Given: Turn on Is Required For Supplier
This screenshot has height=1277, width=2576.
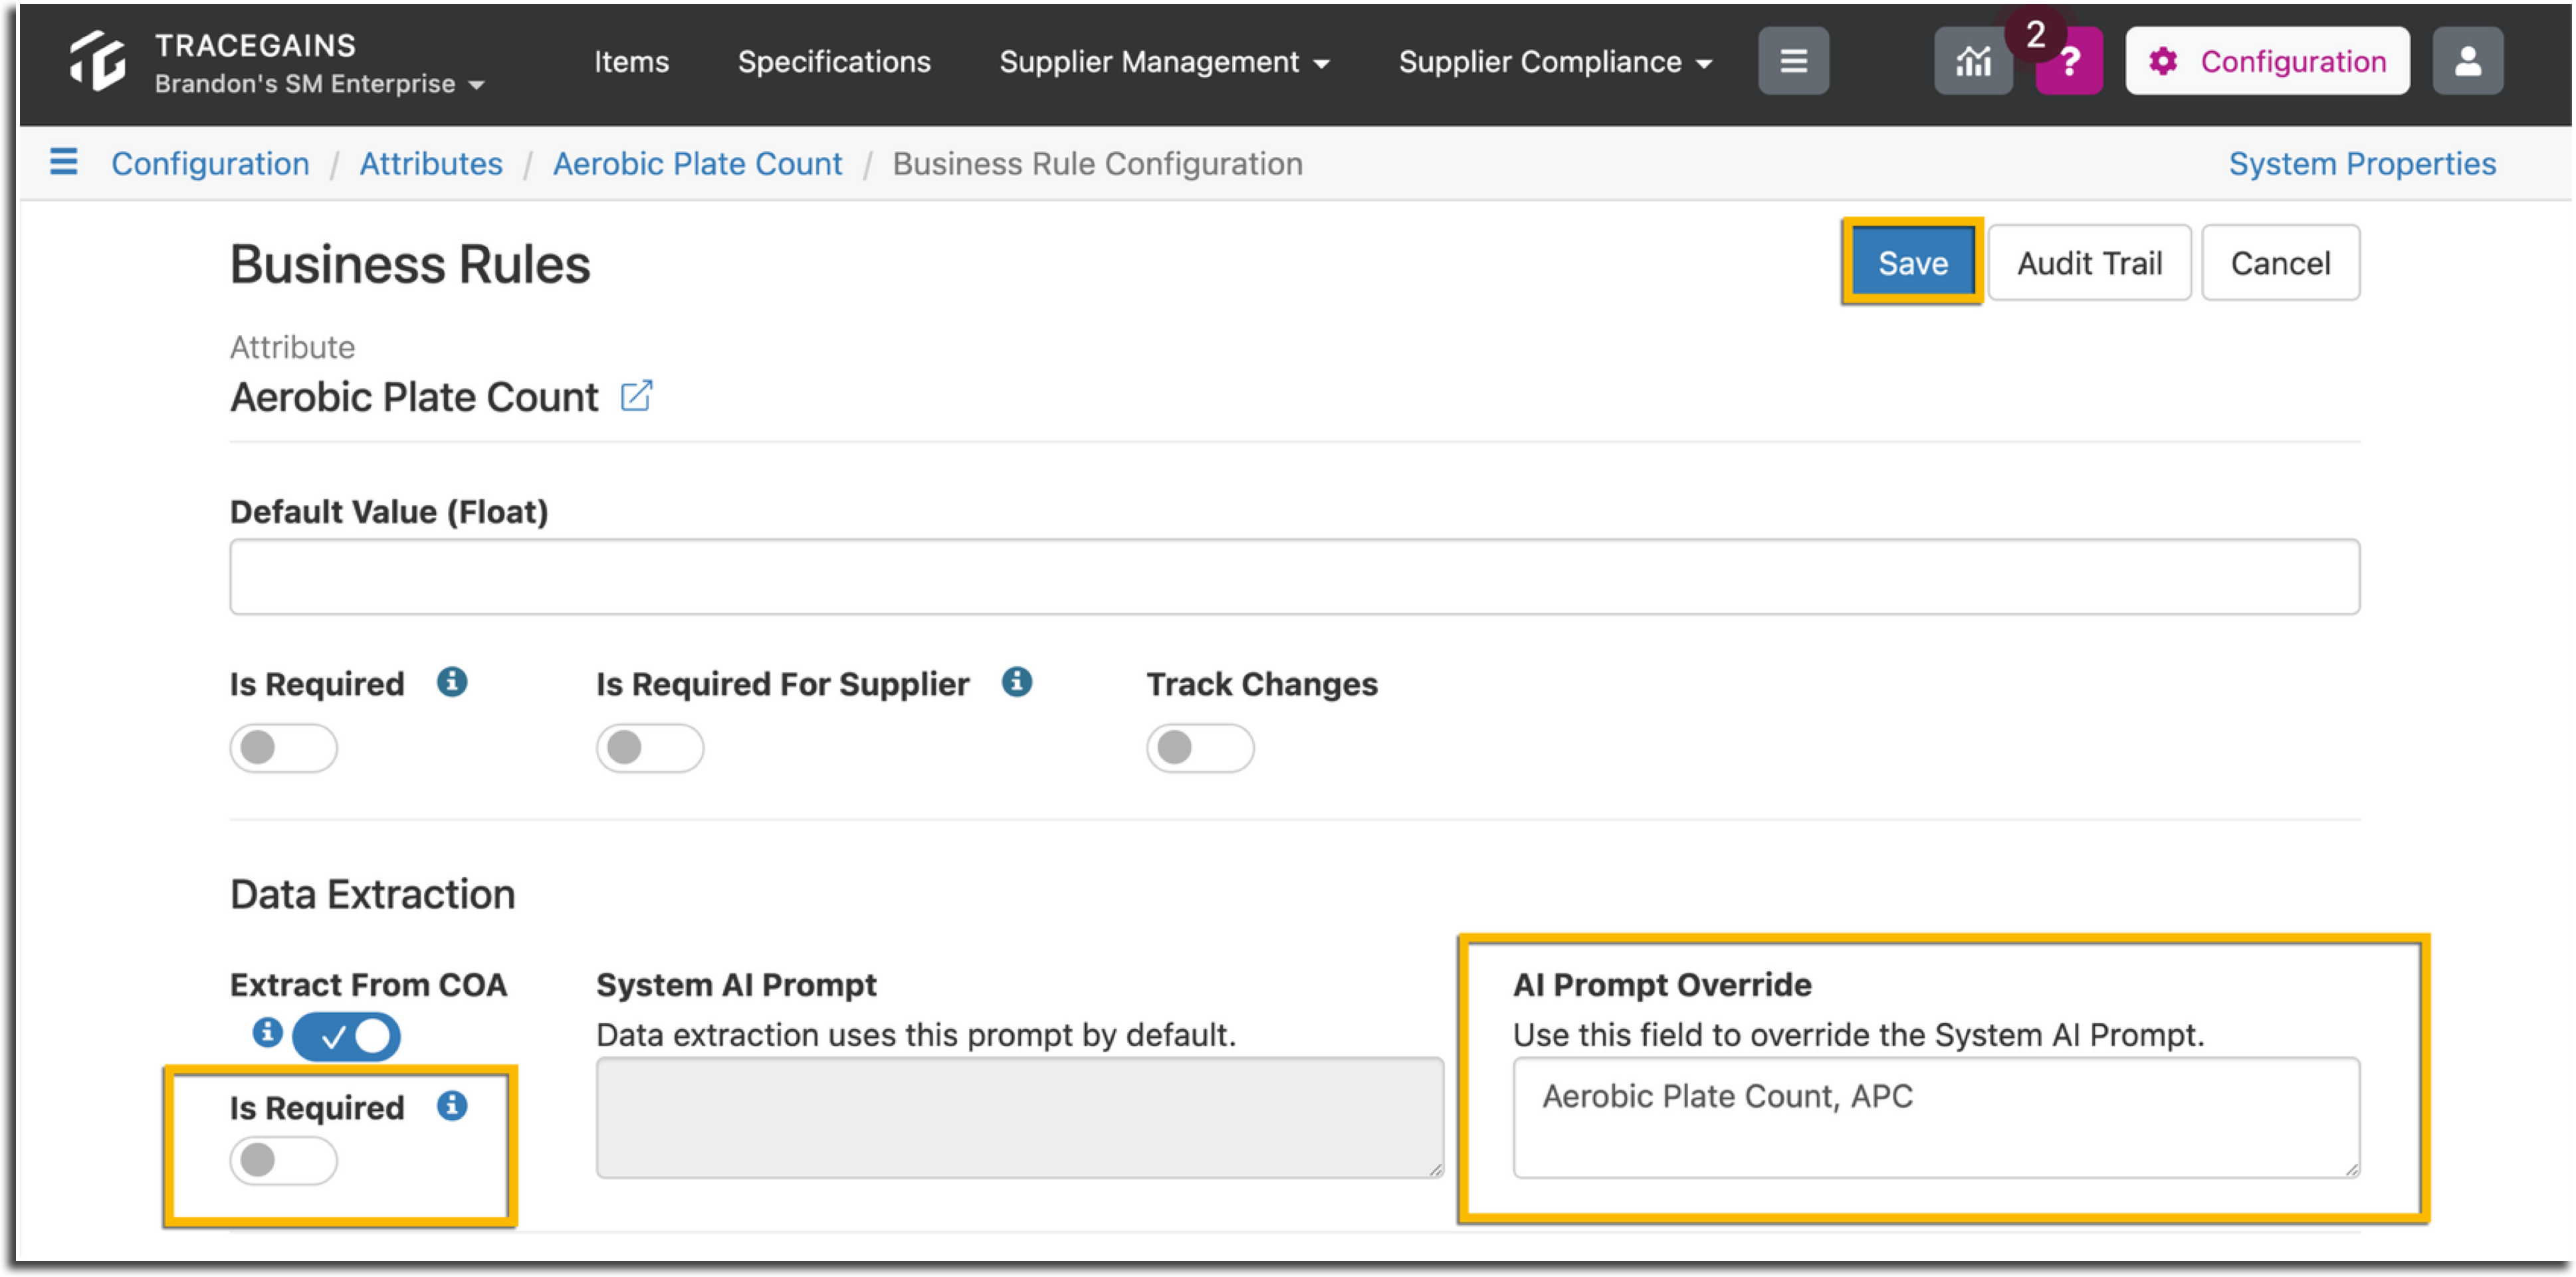Looking at the screenshot, I should (650, 747).
